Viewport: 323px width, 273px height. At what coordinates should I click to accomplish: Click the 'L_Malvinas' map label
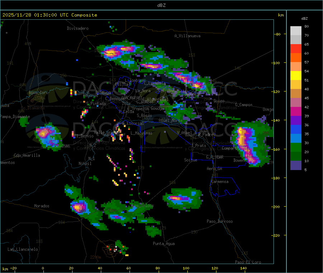[141, 133]
